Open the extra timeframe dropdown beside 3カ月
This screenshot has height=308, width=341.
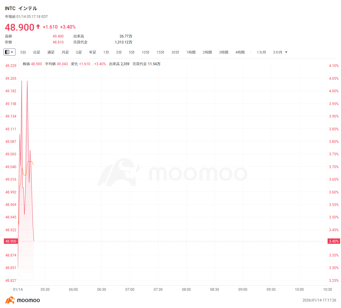pos(286,52)
